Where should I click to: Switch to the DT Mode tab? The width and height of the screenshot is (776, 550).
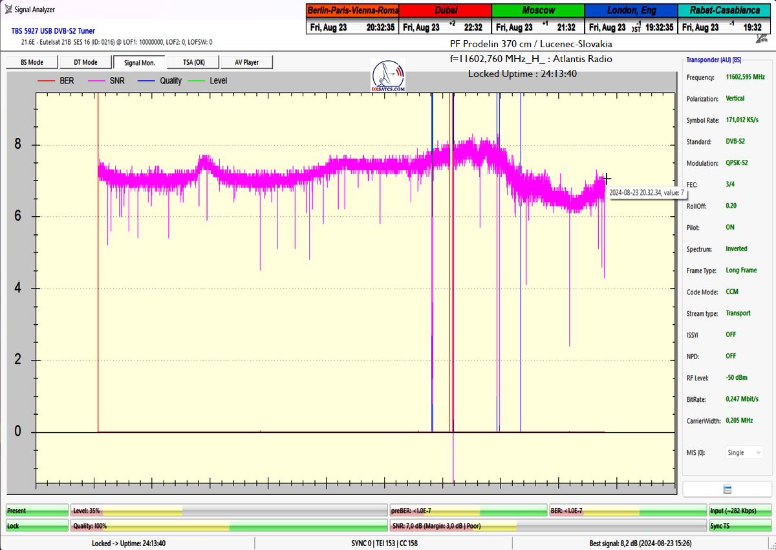[85, 62]
